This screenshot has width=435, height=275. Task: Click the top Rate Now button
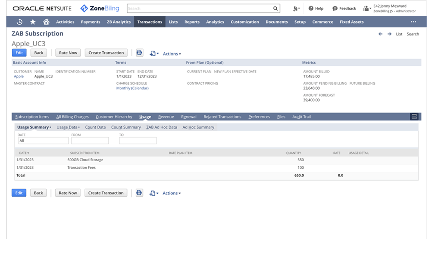68,53
